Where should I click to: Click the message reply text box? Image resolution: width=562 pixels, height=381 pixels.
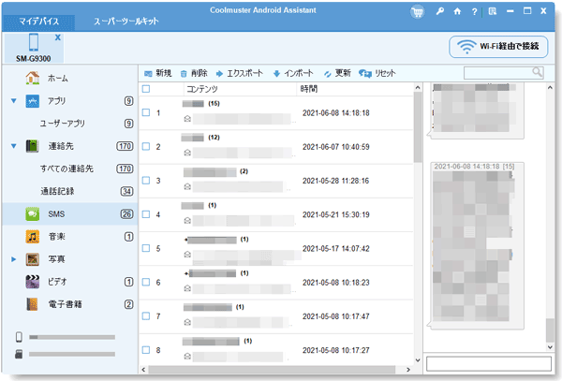(x=489, y=364)
